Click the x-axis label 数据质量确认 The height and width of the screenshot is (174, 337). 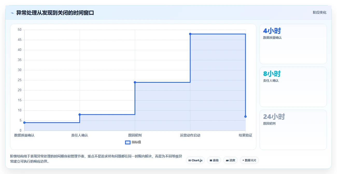coord(24,135)
